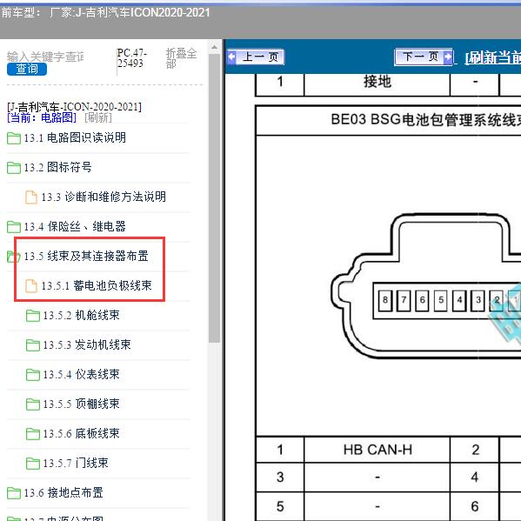This screenshot has height=521, width=521.
Task: Expand 13.5.2 机舱线束 node
Action: 81,315
